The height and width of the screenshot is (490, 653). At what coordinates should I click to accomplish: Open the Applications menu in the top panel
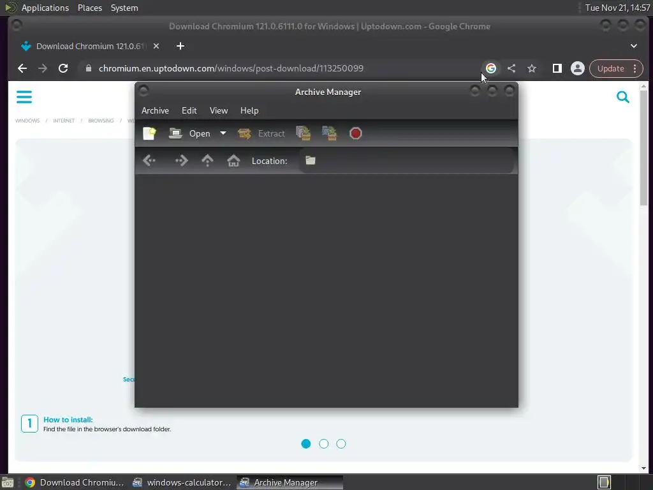(x=45, y=8)
